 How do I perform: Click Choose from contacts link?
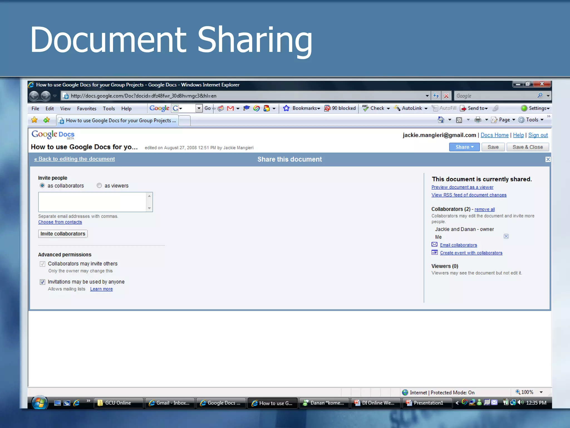point(60,222)
